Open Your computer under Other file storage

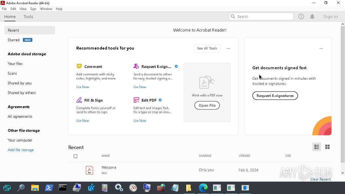pyautogui.click(x=20, y=140)
